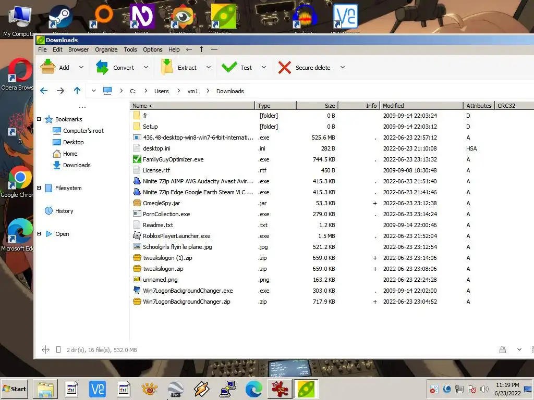The image size is (534, 400).
Task: Open the Edit menu
Action: coord(57,49)
